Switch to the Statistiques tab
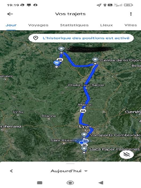 (x=74, y=25)
